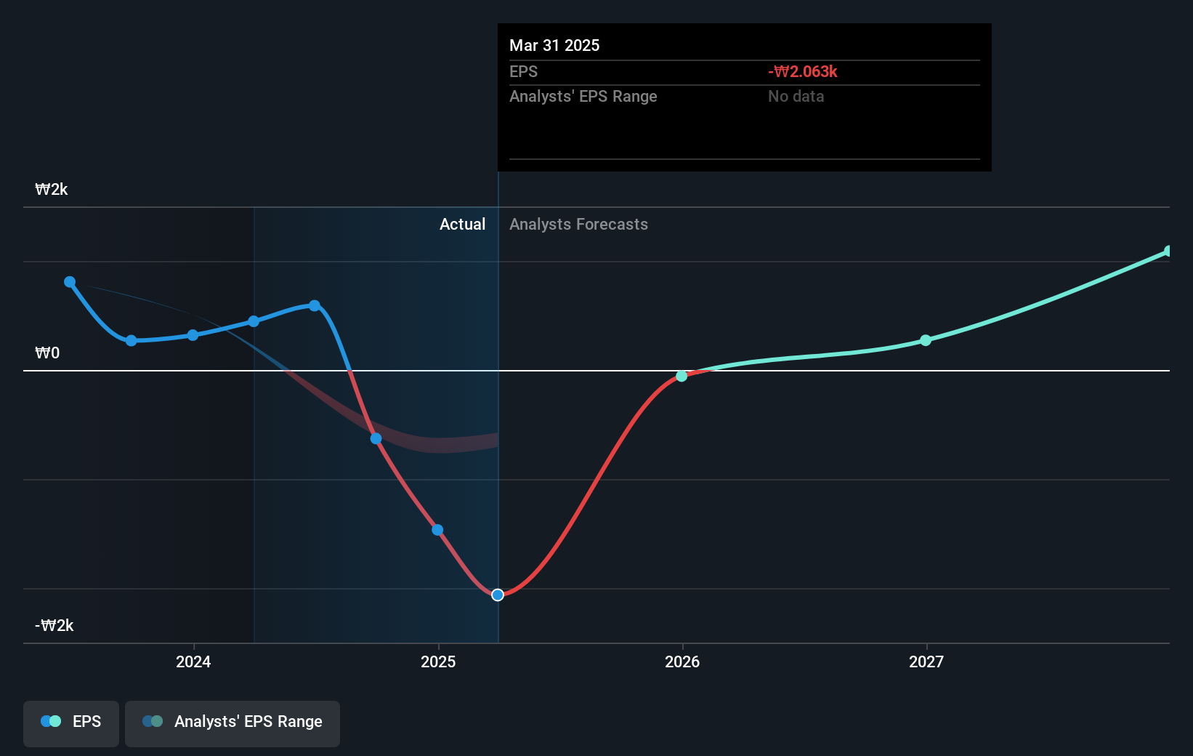The width and height of the screenshot is (1193, 756).
Task: Click the 2024 x-axis label
Action: click(193, 661)
